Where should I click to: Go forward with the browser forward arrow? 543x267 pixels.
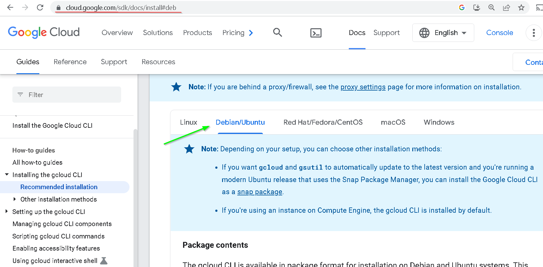click(x=25, y=7)
